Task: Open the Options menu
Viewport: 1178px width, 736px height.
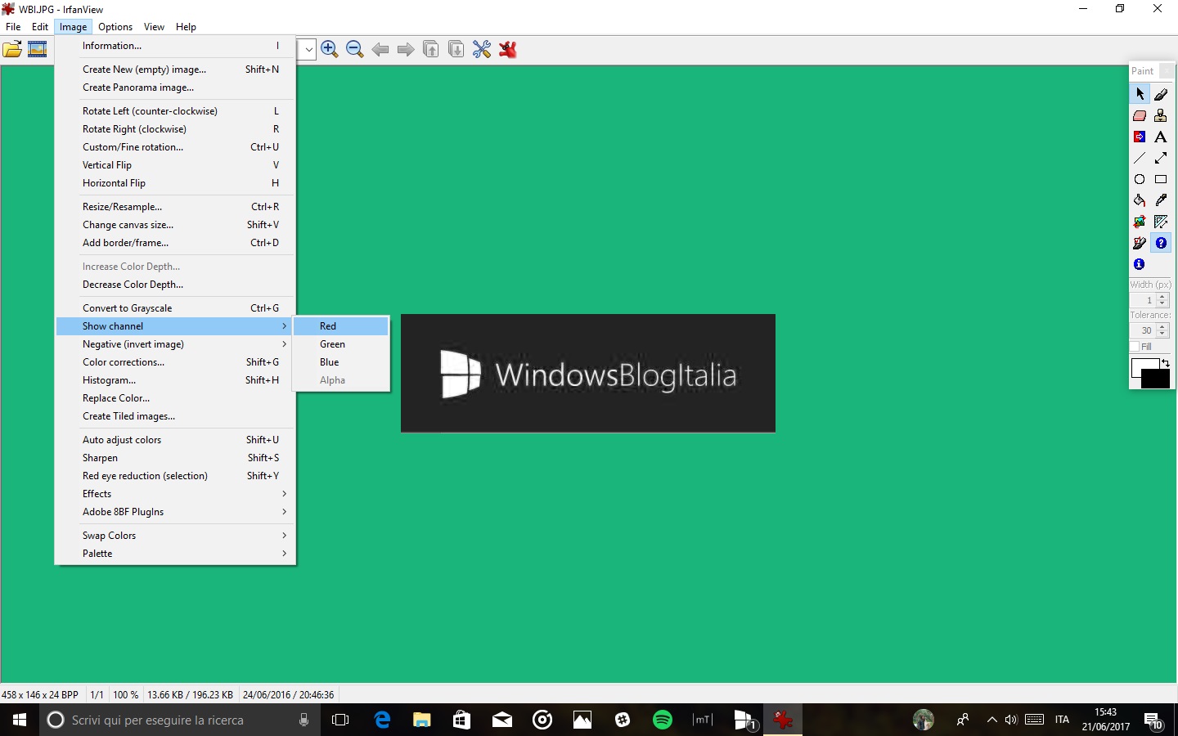Action: 115,27
